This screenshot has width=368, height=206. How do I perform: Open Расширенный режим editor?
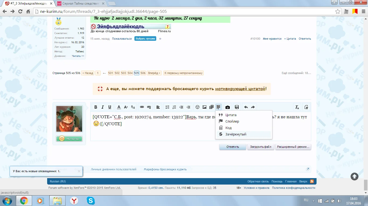point(293,147)
